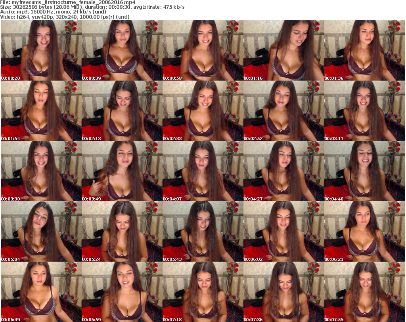This screenshot has width=406, height=322.
Task: Choose the thumbnail at 00:01:36
Action: tap(365, 50)
